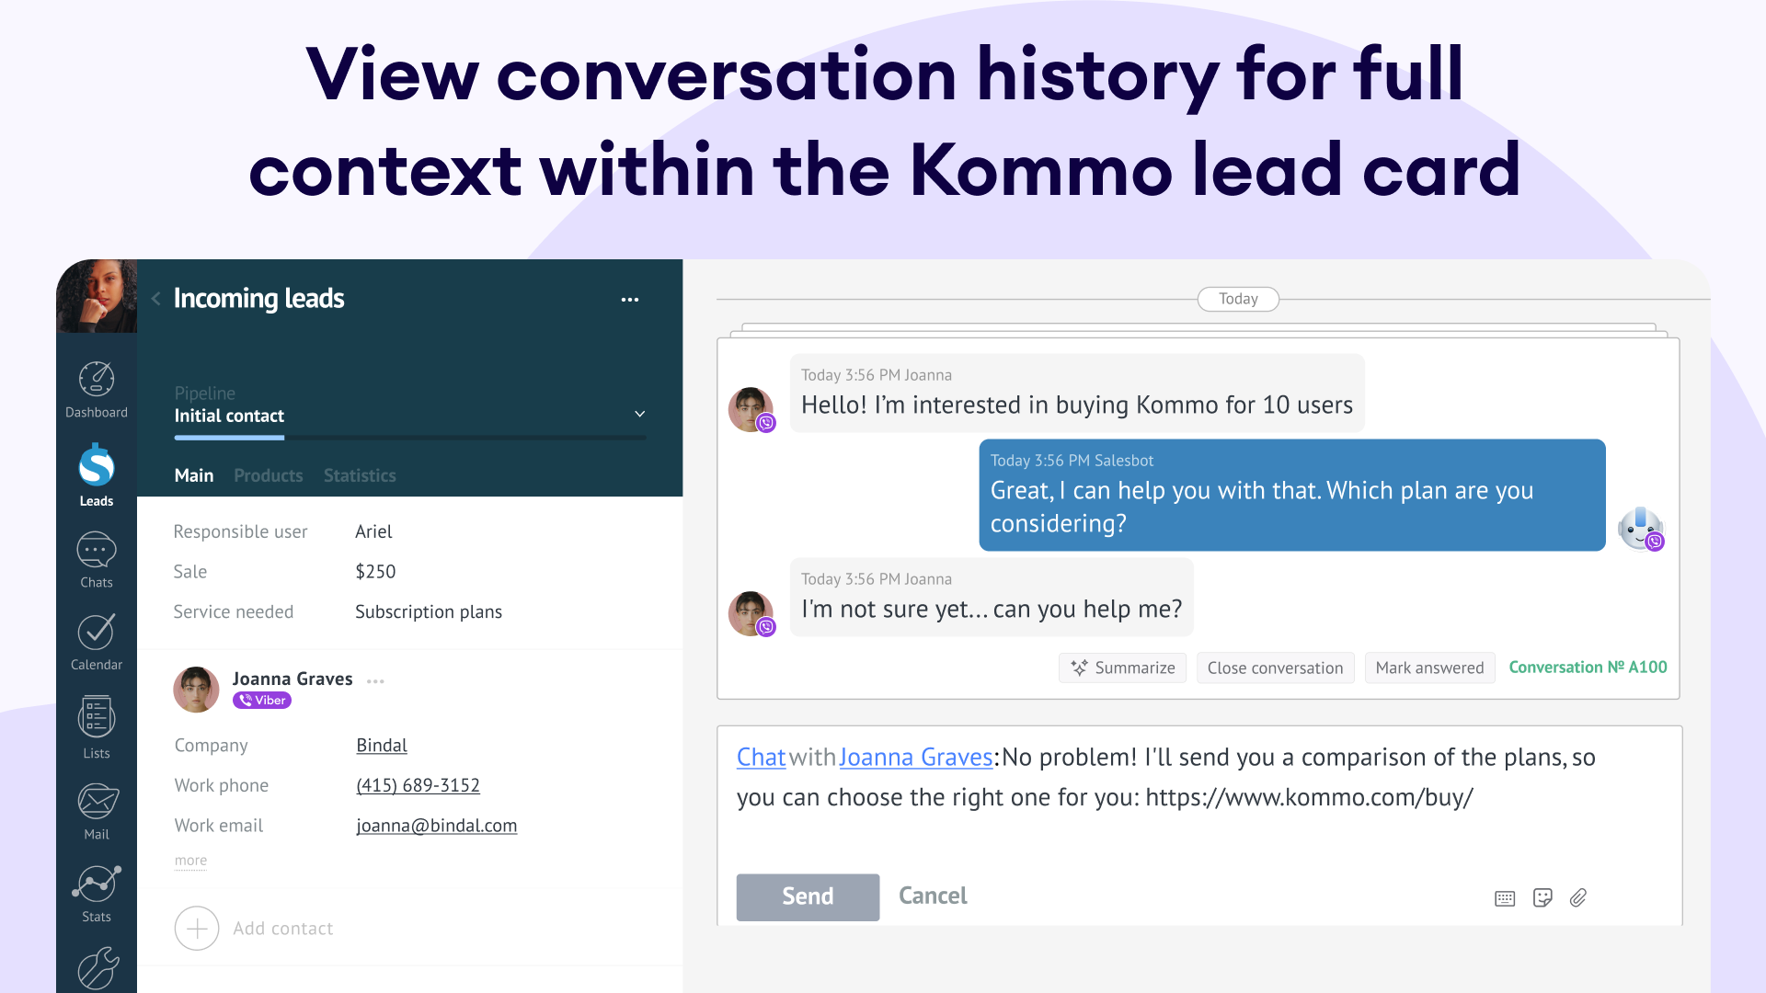Open the Incoming leads three-dot menu
Screen dimensions: 1766x993
630,300
